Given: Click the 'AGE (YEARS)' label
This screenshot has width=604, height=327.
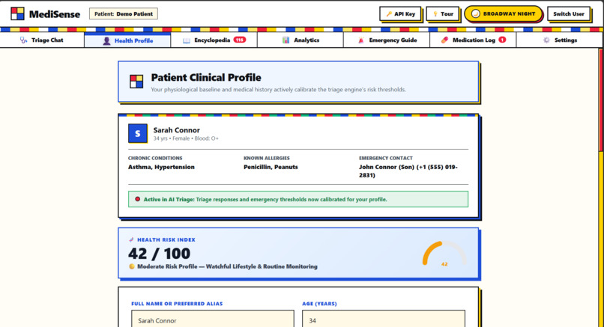Looking at the screenshot, I should 319,304.
